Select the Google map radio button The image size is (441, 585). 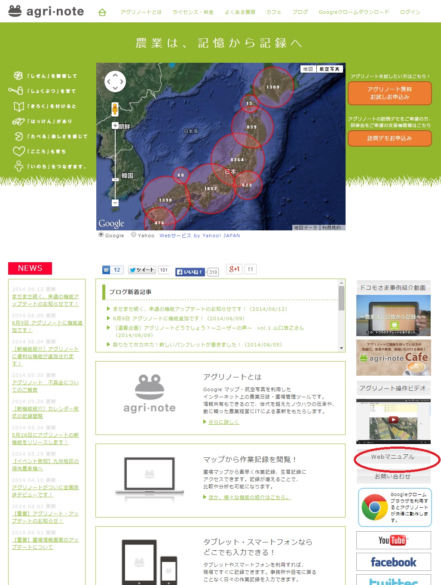click(x=101, y=235)
